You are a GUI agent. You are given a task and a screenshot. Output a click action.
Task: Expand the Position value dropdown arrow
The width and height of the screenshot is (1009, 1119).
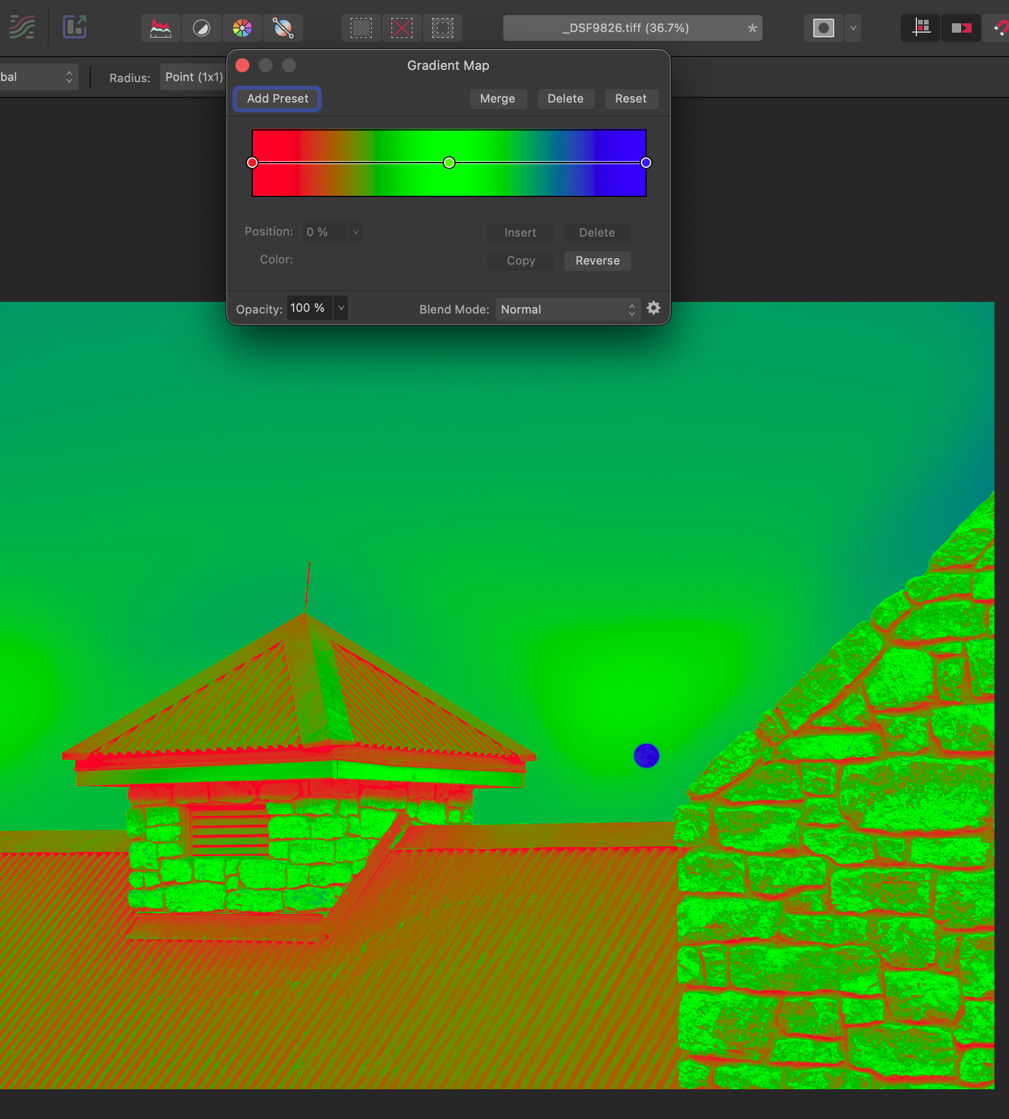click(356, 232)
